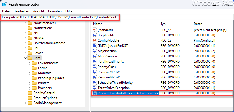
Task: Open the Favoriten menu
Action: [x=55, y=11]
